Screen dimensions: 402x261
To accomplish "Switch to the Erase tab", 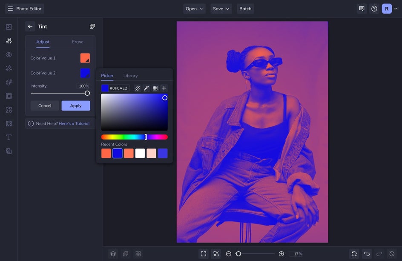I will (78, 42).
